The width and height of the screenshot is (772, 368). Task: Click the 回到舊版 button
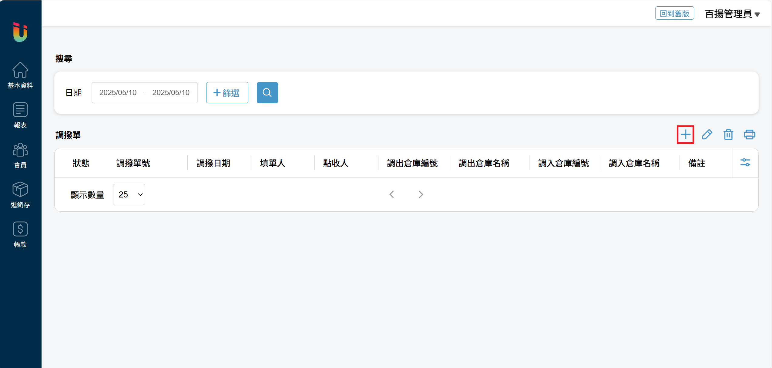(x=674, y=13)
